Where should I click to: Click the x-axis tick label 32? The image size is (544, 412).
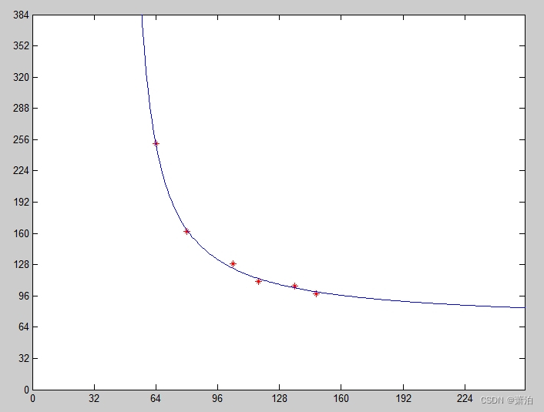[x=94, y=398]
